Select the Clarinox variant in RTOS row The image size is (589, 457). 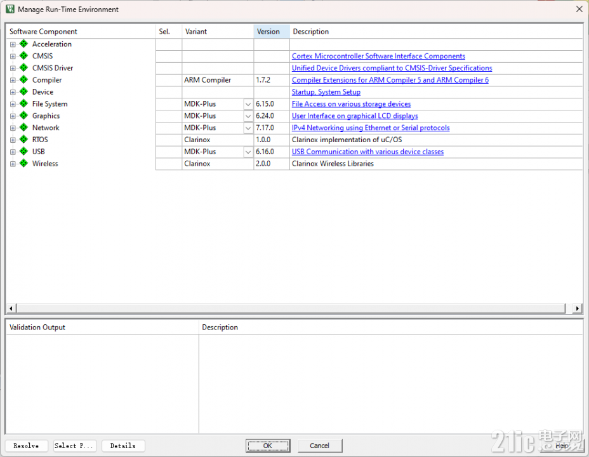[218, 140]
